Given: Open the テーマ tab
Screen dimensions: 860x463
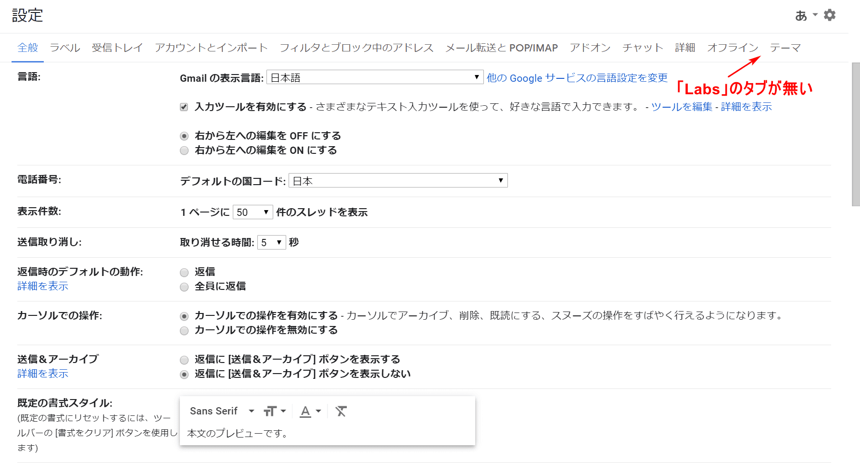Looking at the screenshot, I should click(785, 48).
